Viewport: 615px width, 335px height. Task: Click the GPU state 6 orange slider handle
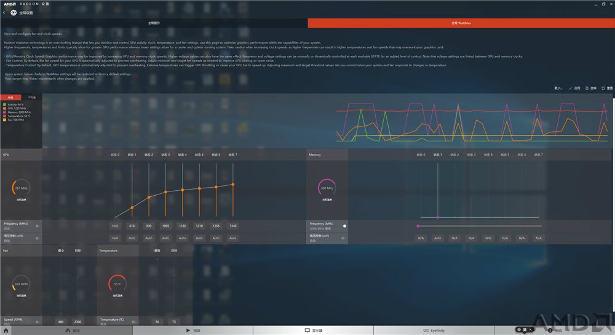click(216, 187)
